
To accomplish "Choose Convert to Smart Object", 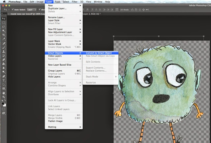I will [99, 53].
